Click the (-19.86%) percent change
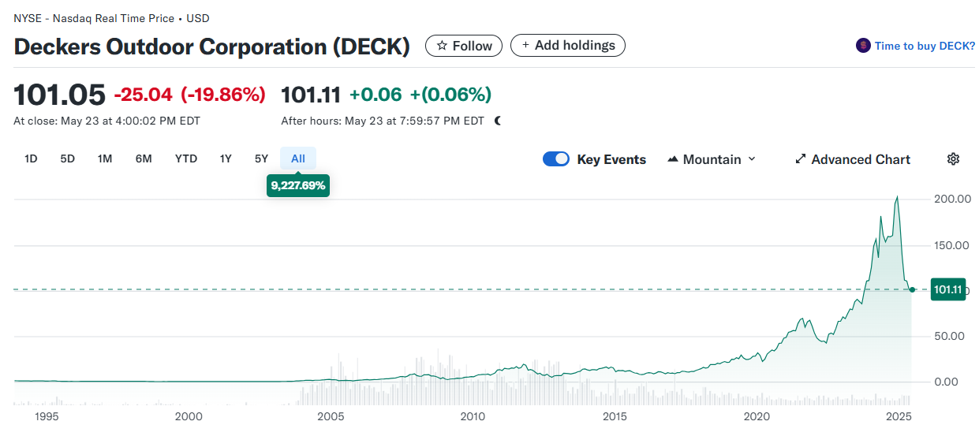This screenshot has height=436, width=979. (x=223, y=95)
